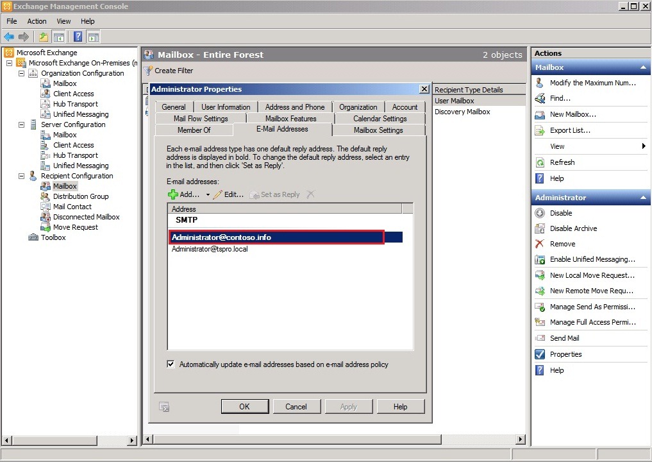Screen dimensions: 652x462
Task: Collapse Server Configuration tree node
Action: point(21,124)
